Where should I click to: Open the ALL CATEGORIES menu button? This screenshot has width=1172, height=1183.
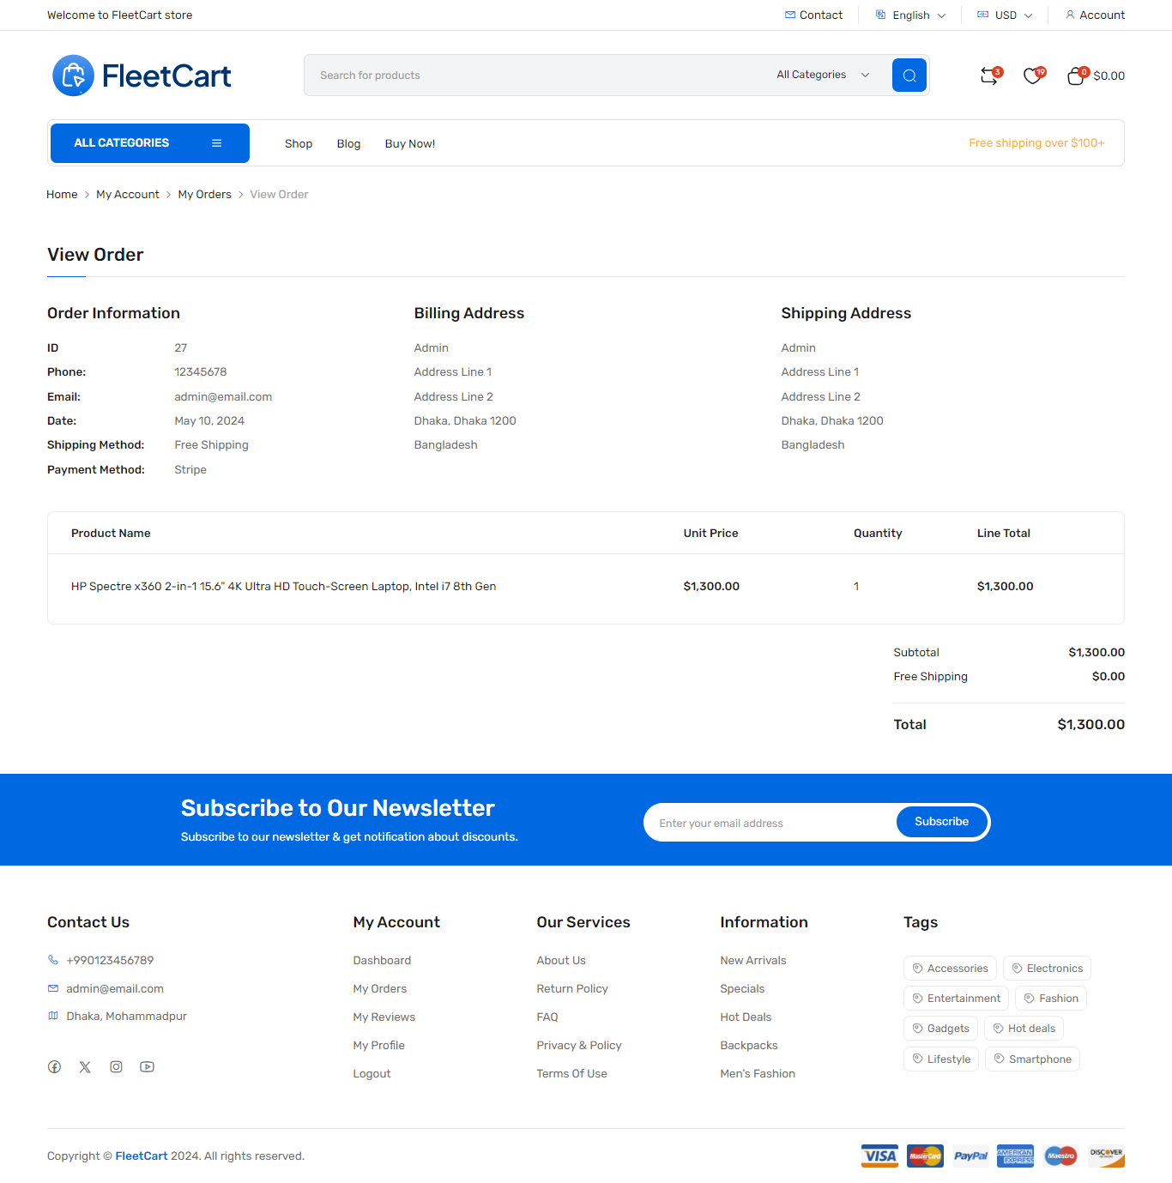[x=150, y=143]
